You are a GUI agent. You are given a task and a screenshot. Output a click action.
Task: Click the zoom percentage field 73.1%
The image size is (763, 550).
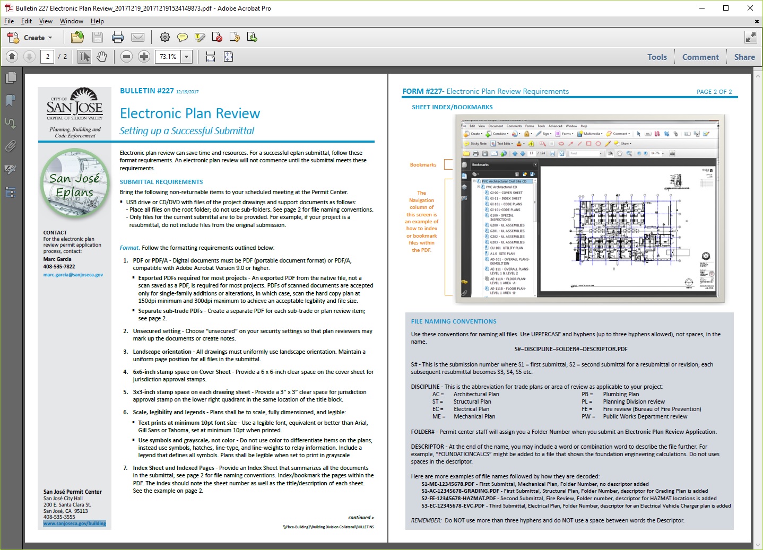[x=168, y=56]
